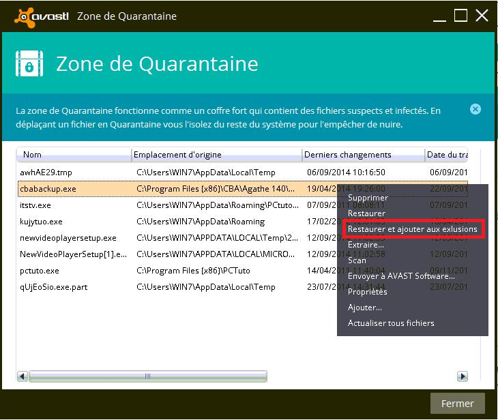The height and width of the screenshot is (420, 498).
Task: Choose Scan from the context menu
Action: click(x=357, y=260)
